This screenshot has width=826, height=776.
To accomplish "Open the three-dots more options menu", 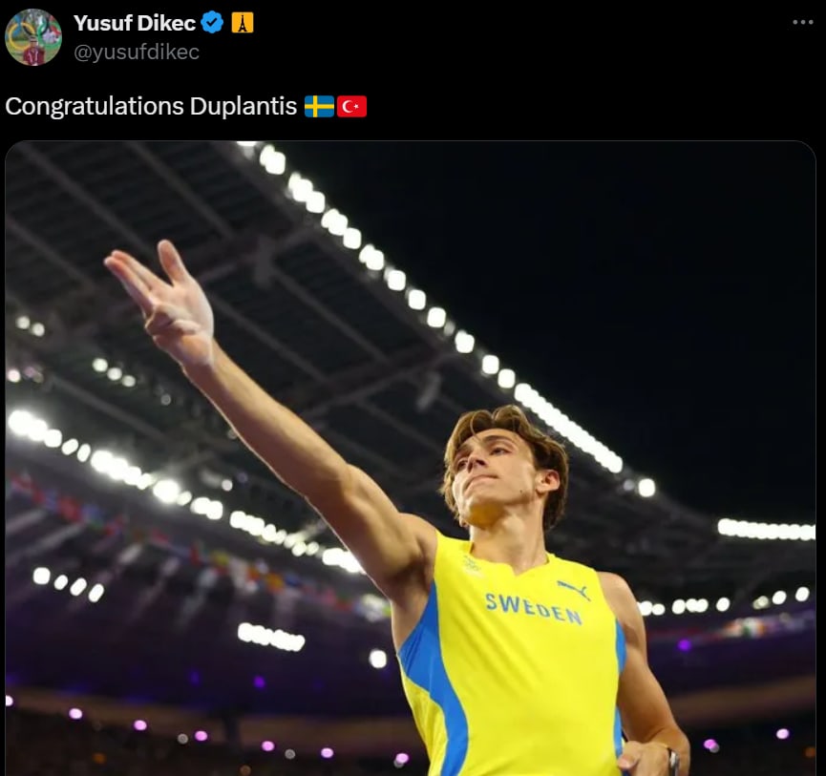I will coord(802,22).
